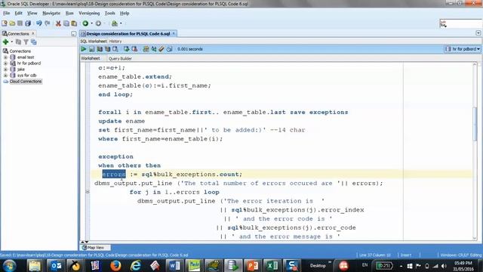This screenshot has height=272, width=483.
Task: Open Firefox from the taskbar
Action: [x=115, y=265]
